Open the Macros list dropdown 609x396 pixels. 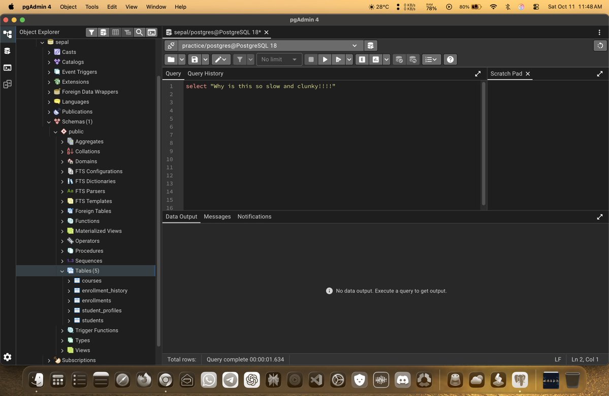click(431, 59)
